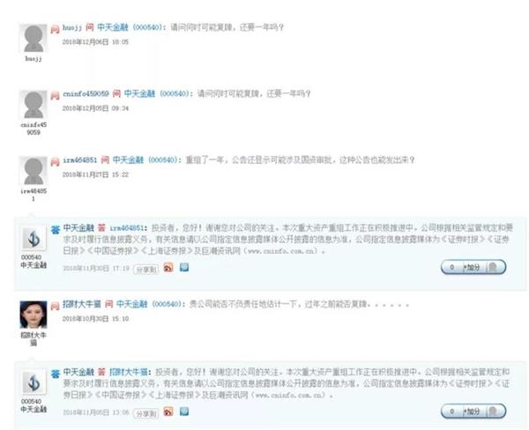Click 分享到 label in first reply
This screenshot has width=529, height=430.
146,269
